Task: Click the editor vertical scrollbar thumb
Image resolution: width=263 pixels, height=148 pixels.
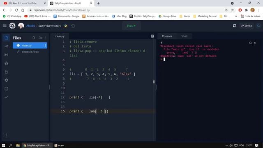Action: (154, 82)
